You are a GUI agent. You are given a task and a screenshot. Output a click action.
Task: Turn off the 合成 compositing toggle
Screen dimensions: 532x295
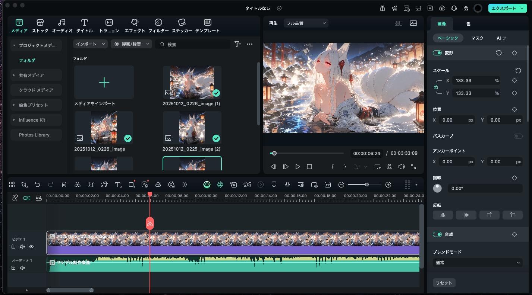[437, 234]
